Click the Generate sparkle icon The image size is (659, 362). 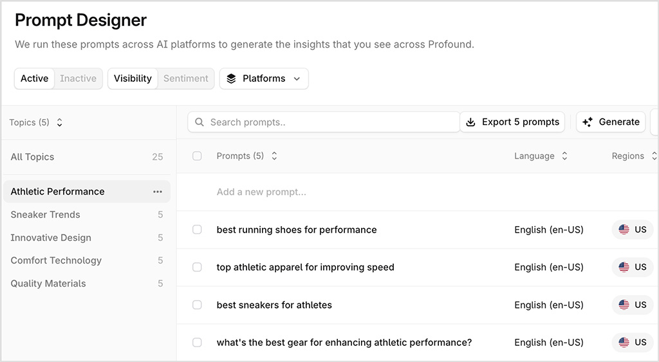[x=588, y=122]
